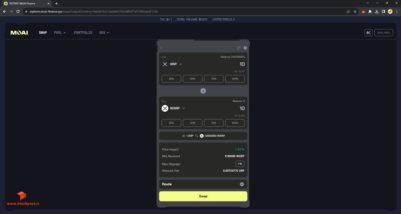Click the Network Fee 0.00726770 XRP value
This screenshot has width=401, height=214.
pyautogui.click(x=233, y=171)
